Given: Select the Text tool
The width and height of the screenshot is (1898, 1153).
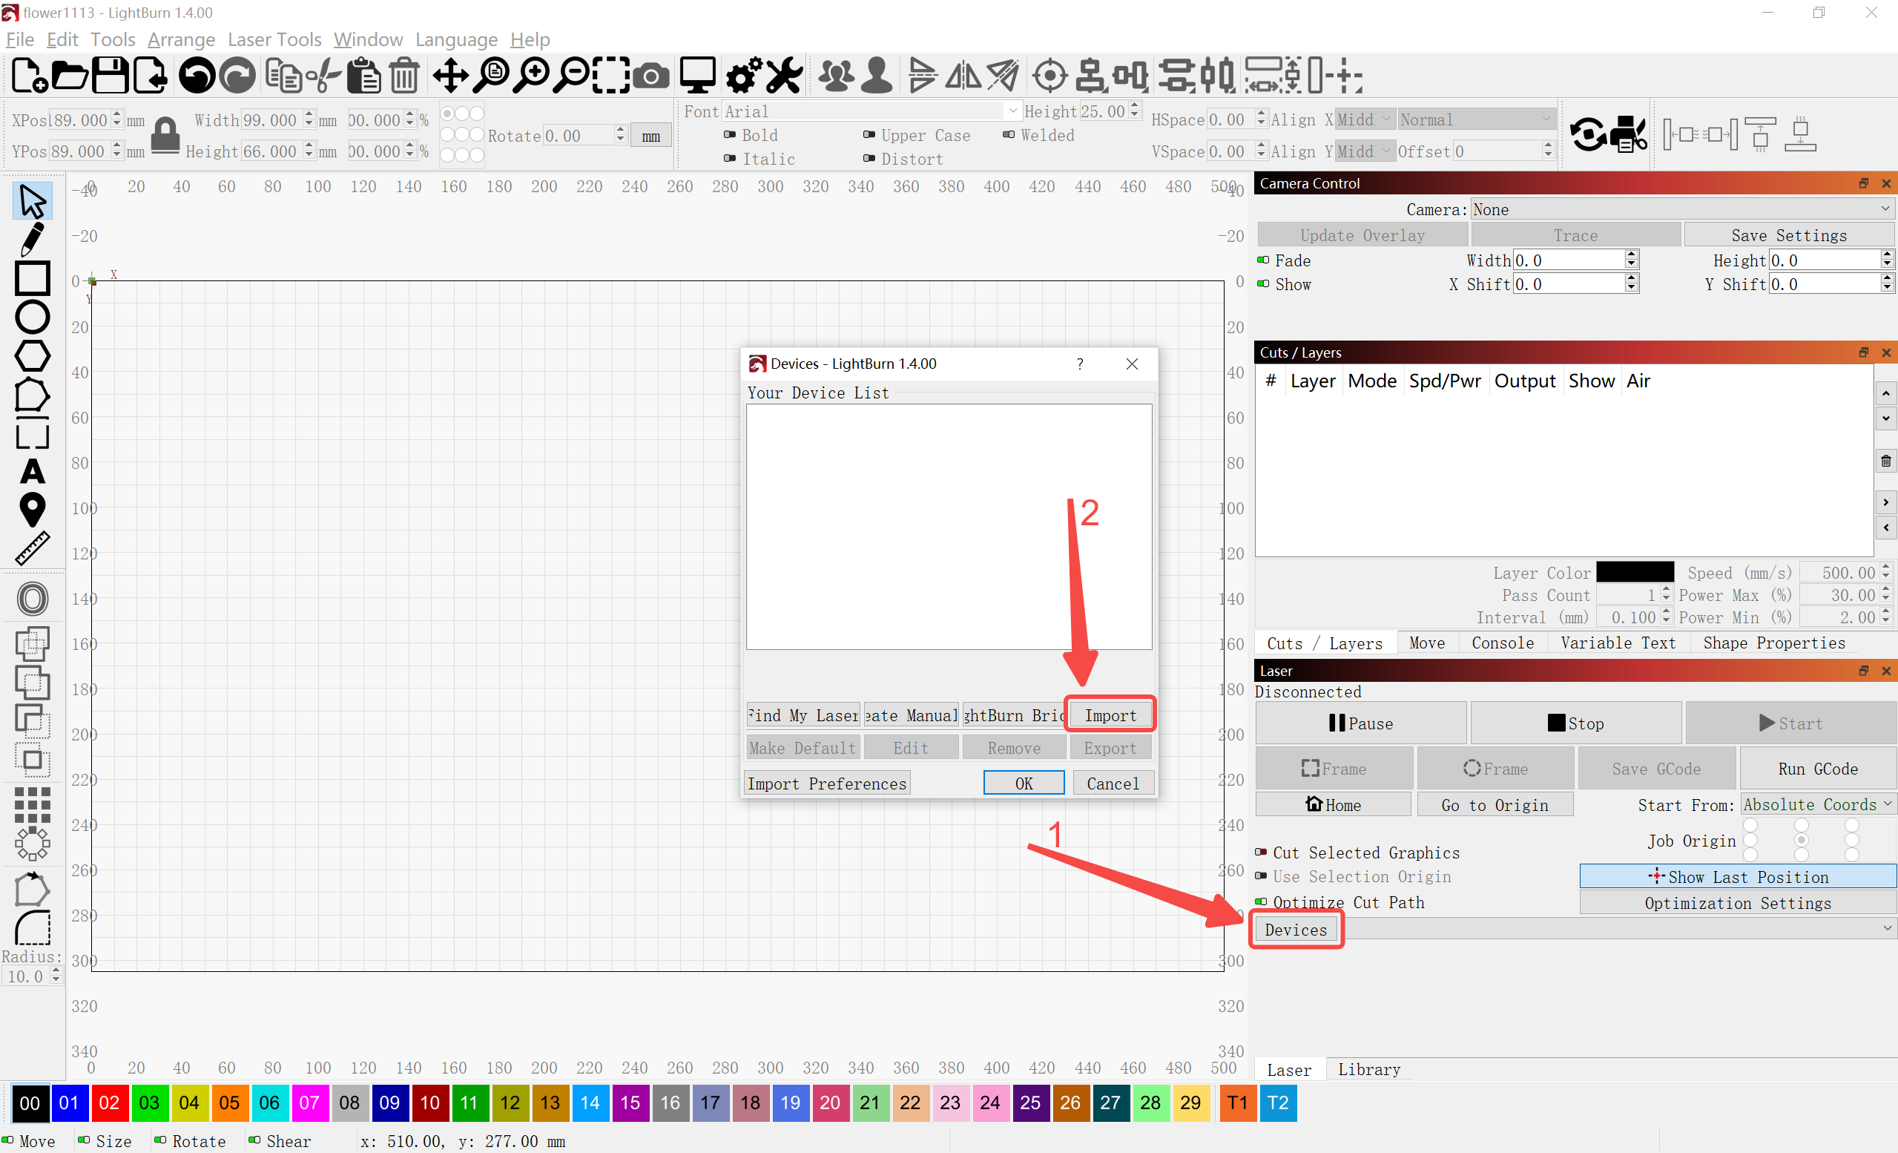Looking at the screenshot, I should [x=33, y=471].
